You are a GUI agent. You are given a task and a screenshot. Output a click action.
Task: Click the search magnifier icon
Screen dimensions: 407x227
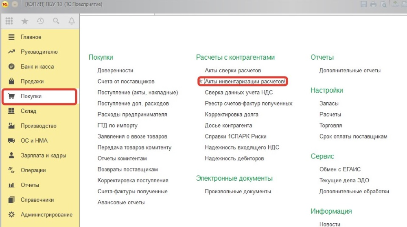click(56, 21)
